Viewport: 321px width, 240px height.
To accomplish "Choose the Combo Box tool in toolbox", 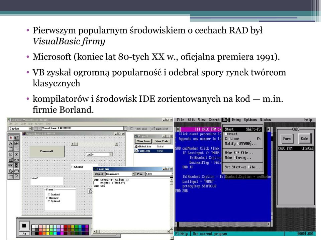I will 11,160.
